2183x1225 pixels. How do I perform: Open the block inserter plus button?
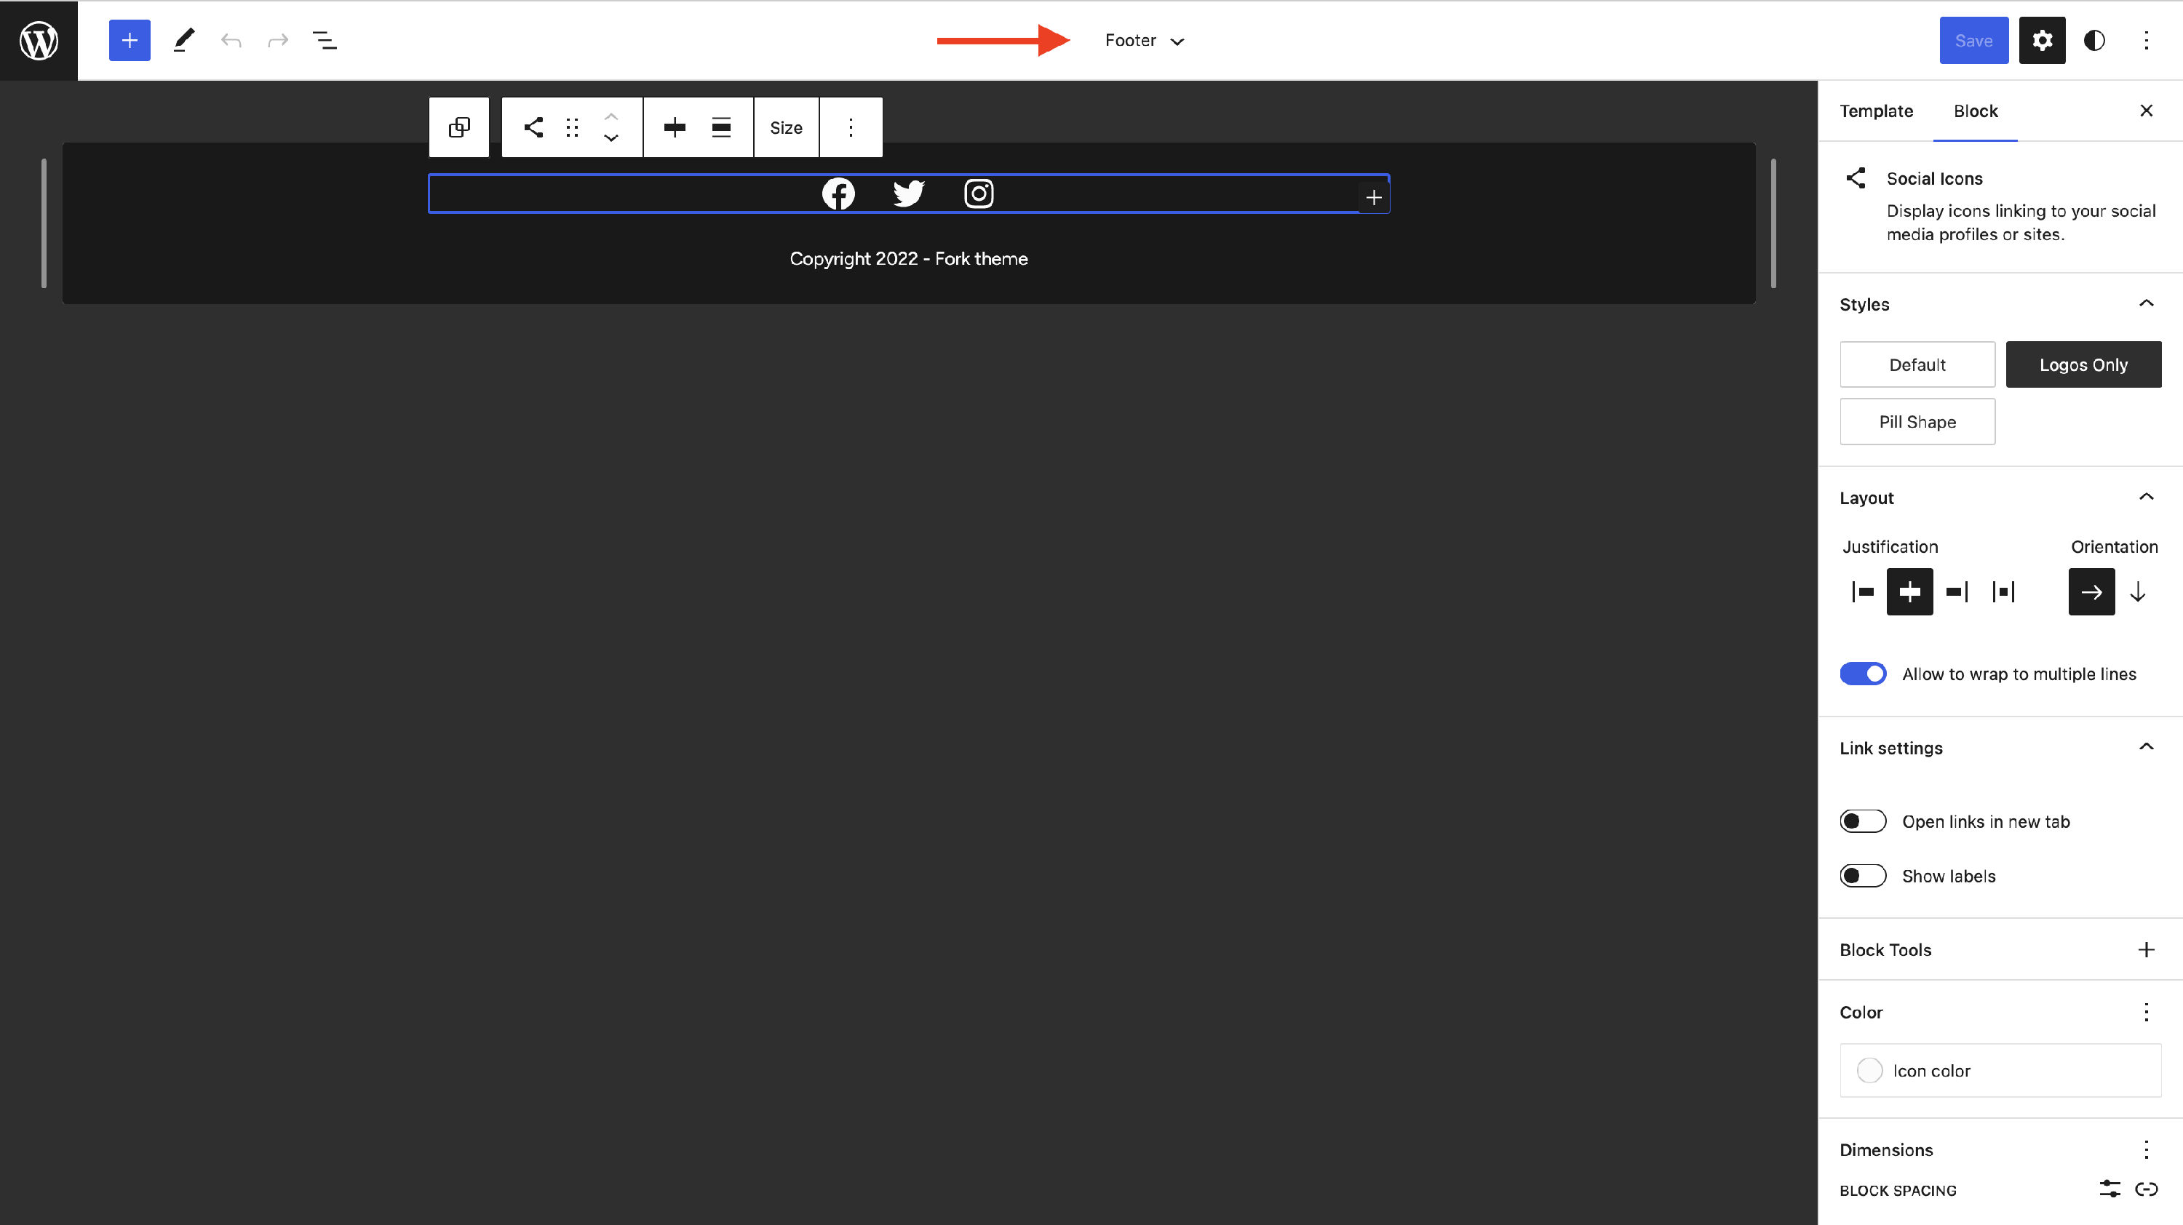[130, 40]
